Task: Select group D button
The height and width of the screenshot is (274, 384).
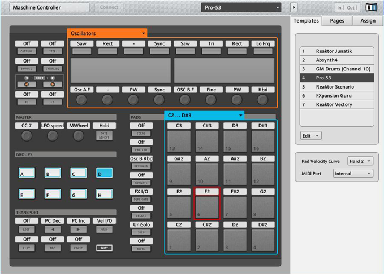Action: point(104,173)
